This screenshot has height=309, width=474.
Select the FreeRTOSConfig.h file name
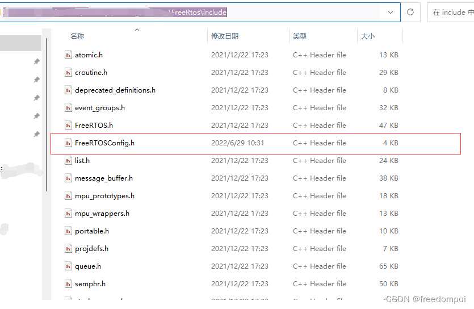(x=104, y=143)
